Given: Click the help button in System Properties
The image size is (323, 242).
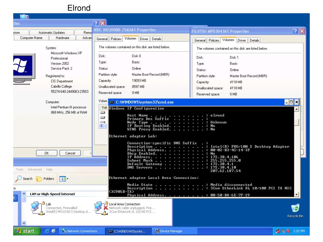Looking at the screenshot, I should click(x=96, y=23).
